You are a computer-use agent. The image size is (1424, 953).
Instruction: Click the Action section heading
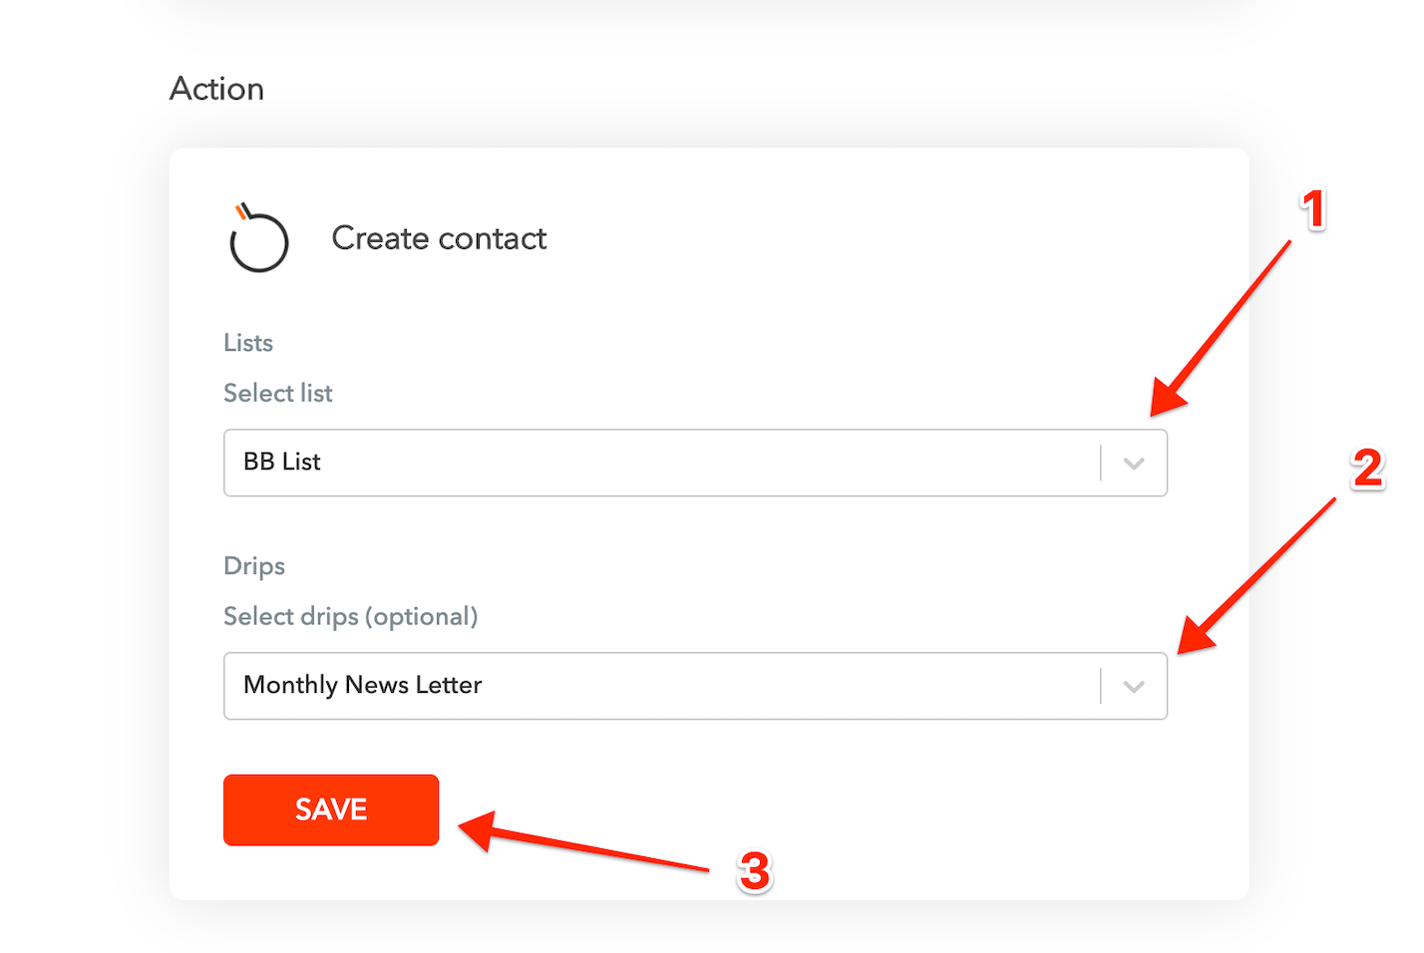coord(216,89)
